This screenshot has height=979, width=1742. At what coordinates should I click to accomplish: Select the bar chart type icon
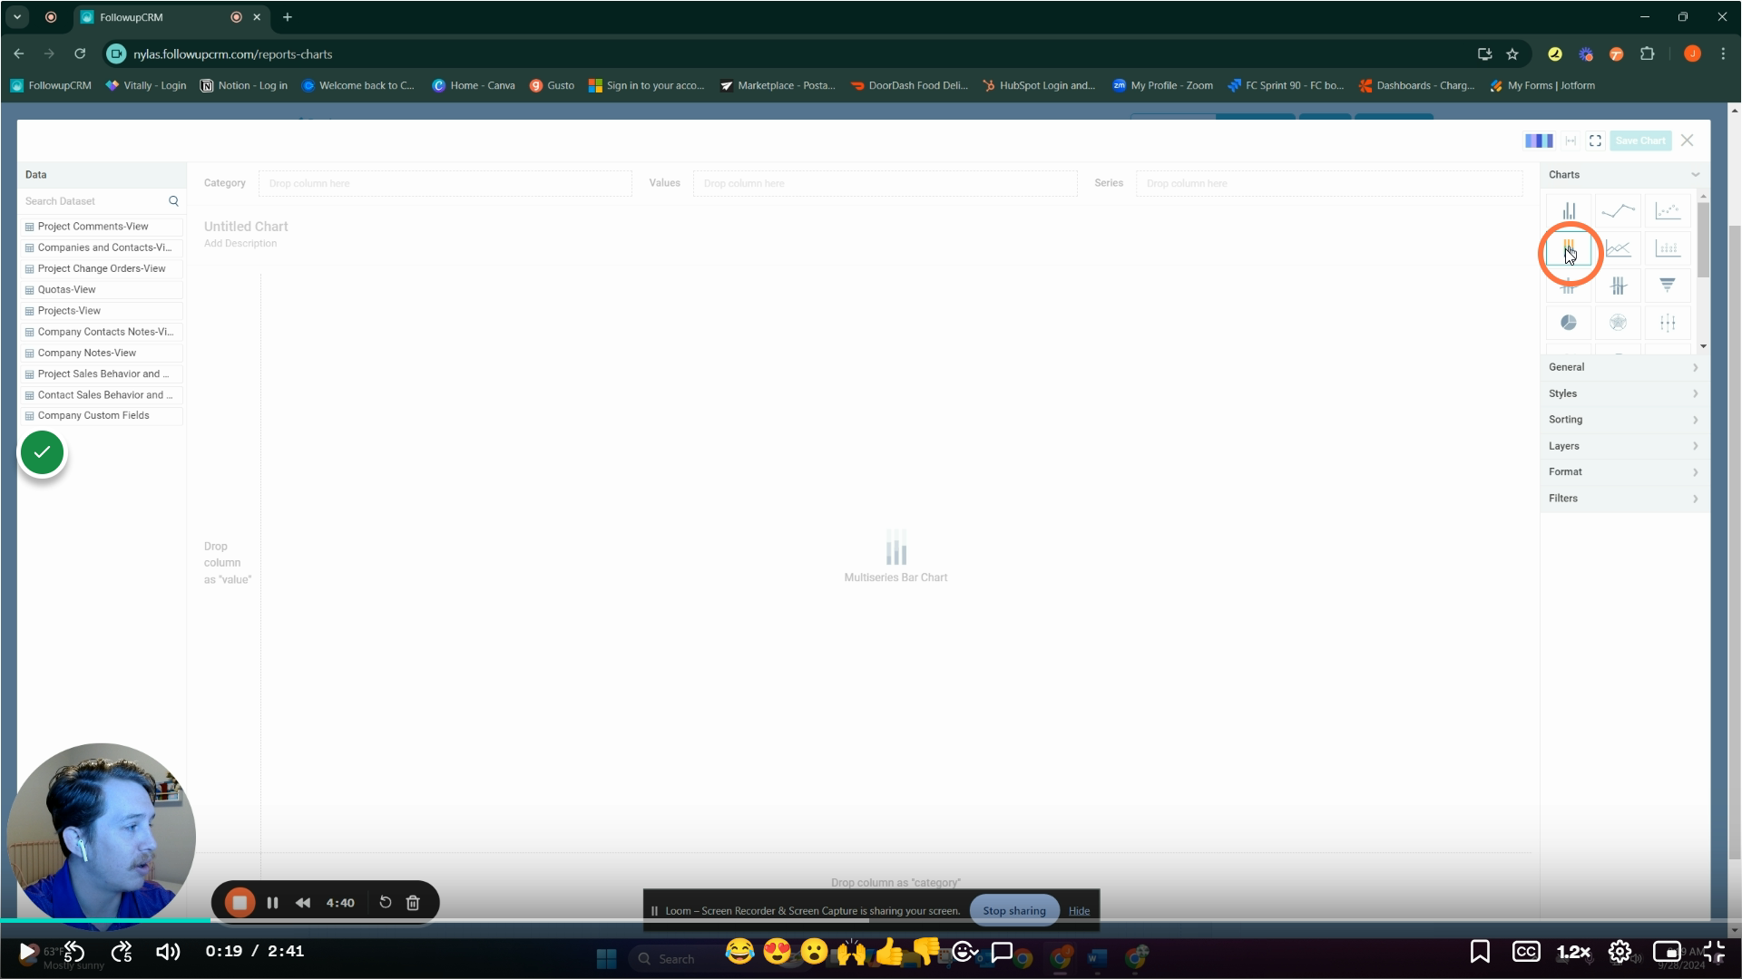1569,211
